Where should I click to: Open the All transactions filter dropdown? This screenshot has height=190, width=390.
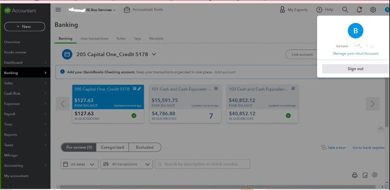[127, 164]
